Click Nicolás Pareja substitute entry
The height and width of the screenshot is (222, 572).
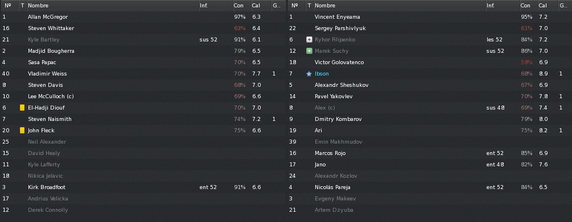pyautogui.click(x=430, y=187)
